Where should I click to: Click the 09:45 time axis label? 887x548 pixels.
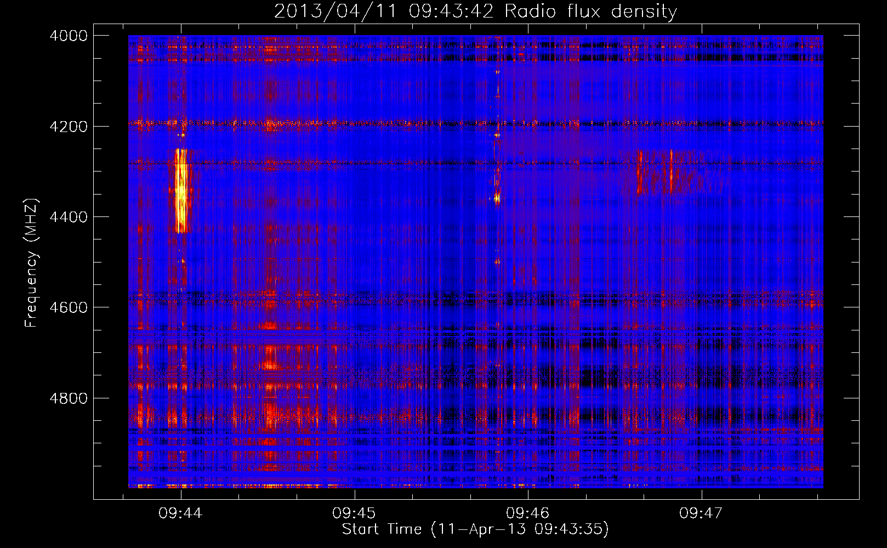[354, 513]
